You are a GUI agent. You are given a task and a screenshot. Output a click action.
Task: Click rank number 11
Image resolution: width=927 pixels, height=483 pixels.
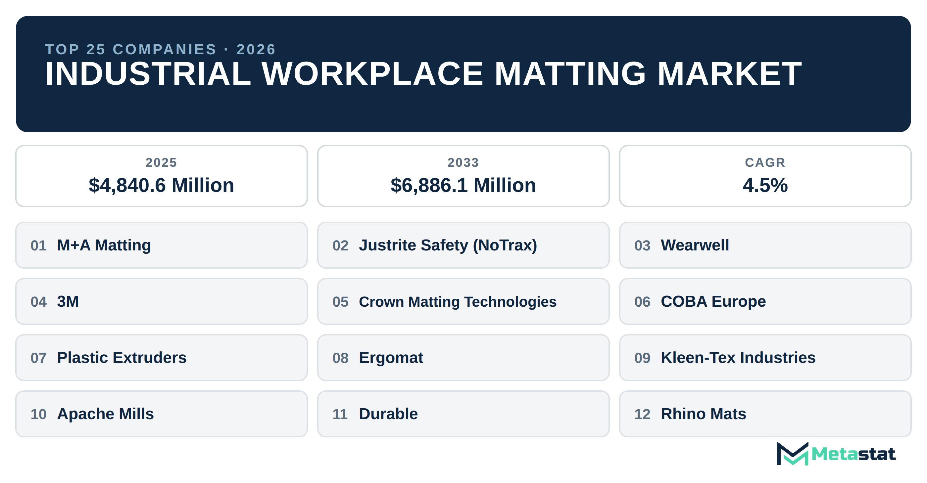coord(340,414)
